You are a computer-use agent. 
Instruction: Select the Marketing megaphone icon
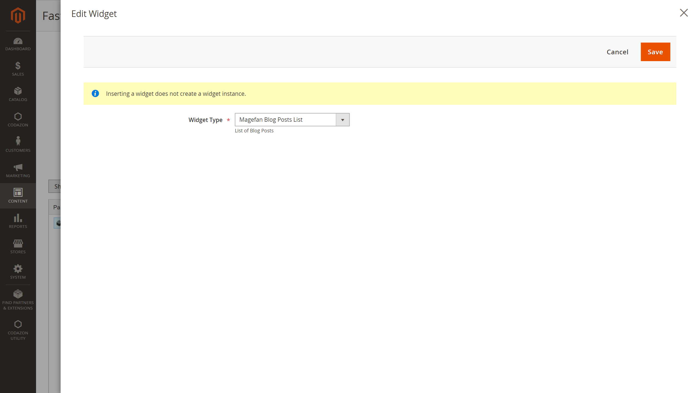tap(18, 168)
